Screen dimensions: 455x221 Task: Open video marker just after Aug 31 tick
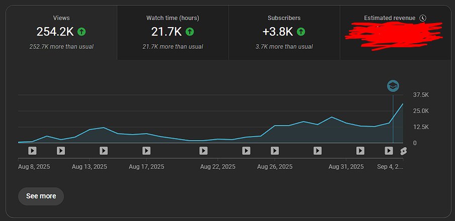tap(360, 151)
